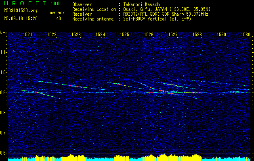This screenshot has width=254, height=161.
Task: Click the kHz axis unit label
Action: [x=4, y=33]
